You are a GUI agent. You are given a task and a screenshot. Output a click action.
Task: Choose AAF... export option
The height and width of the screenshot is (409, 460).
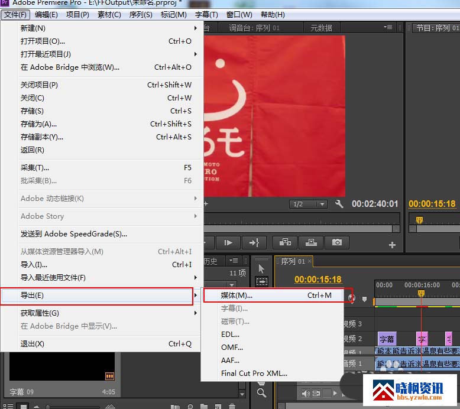(x=272, y=361)
